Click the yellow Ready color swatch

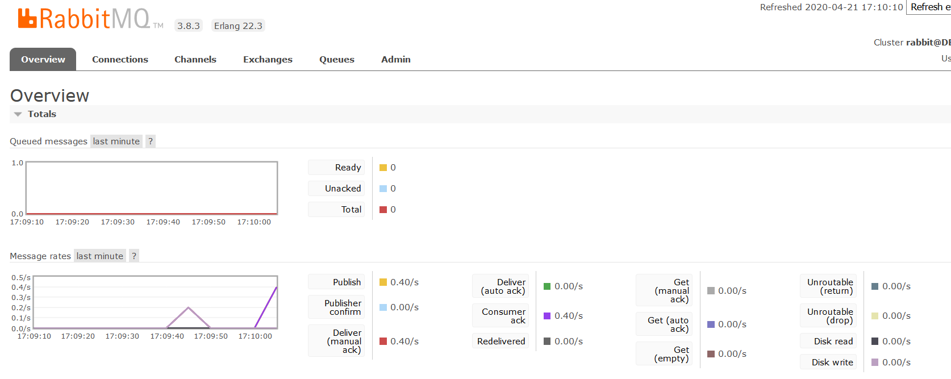[383, 168]
